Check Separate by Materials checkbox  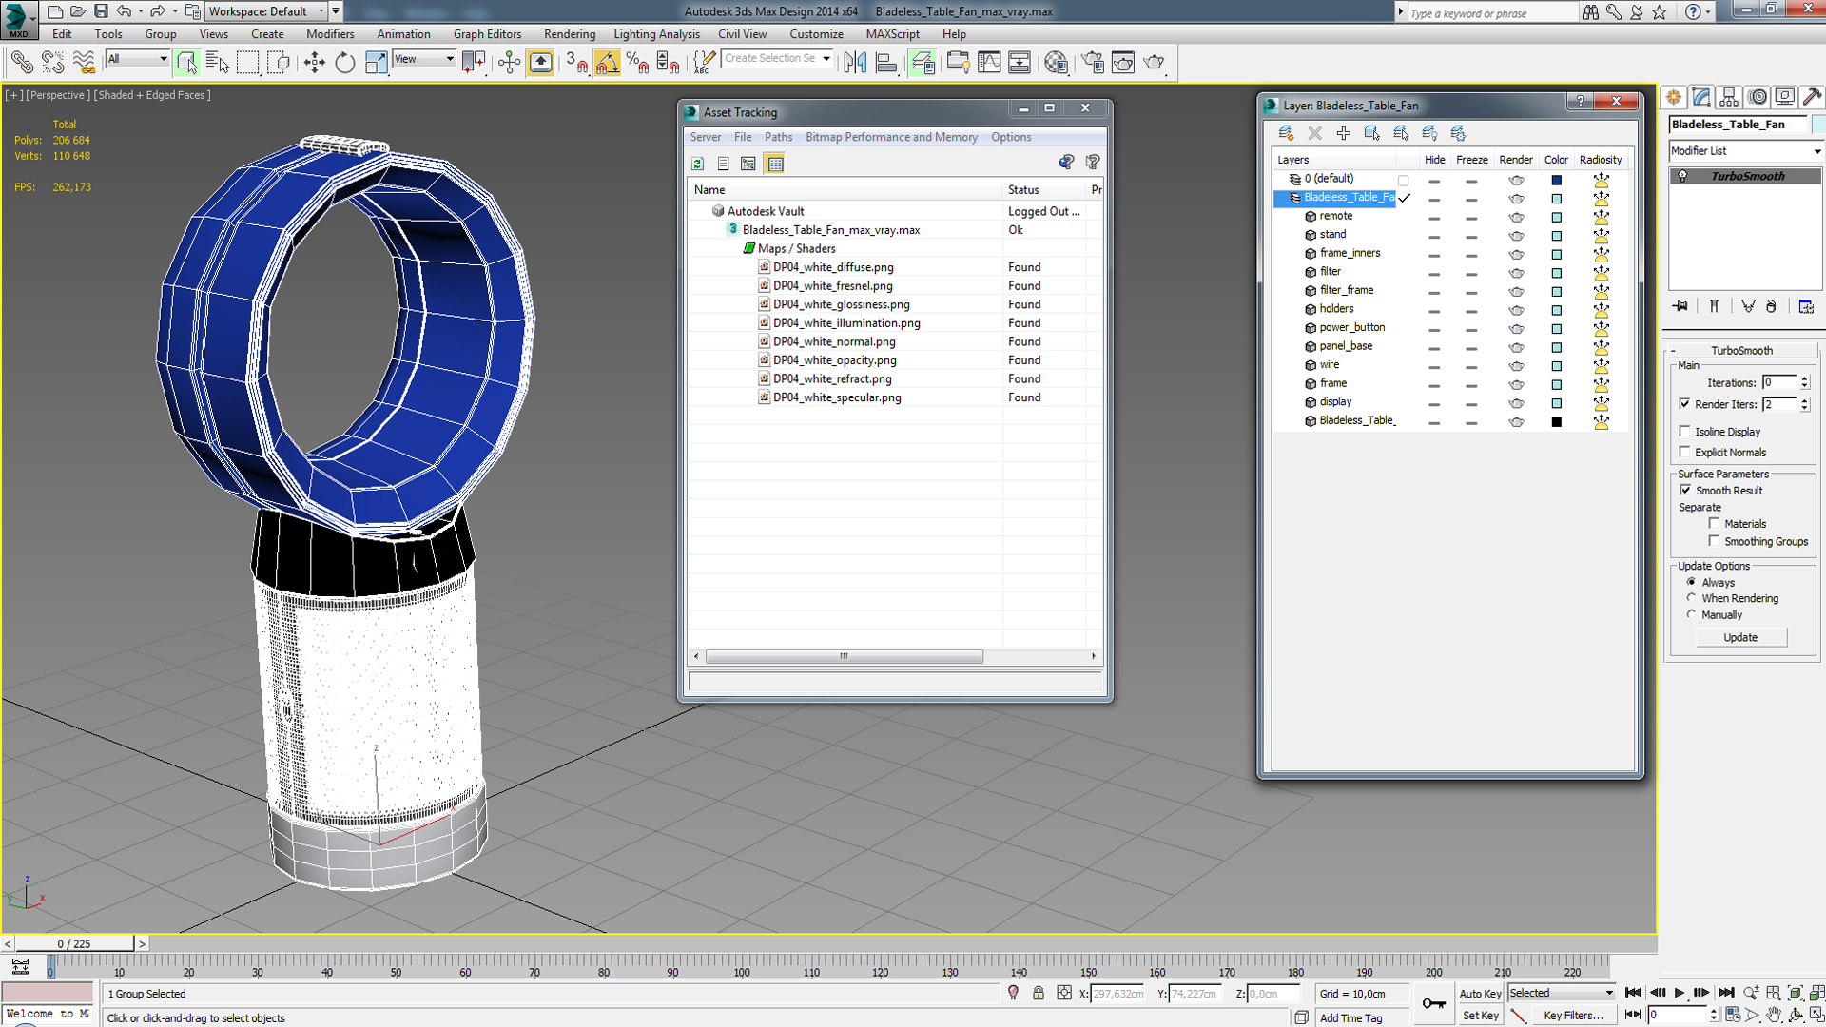[1714, 523]
